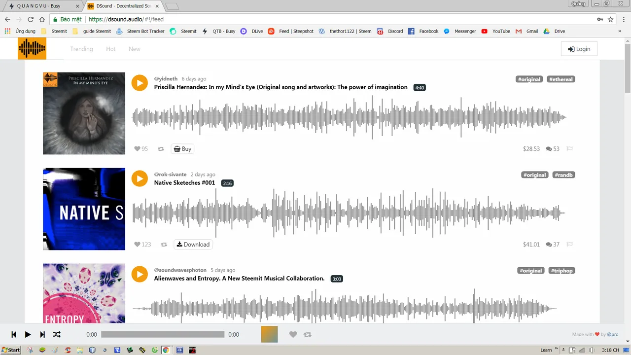Open the Ứng dụng apps shortcut

coord(20,31)
